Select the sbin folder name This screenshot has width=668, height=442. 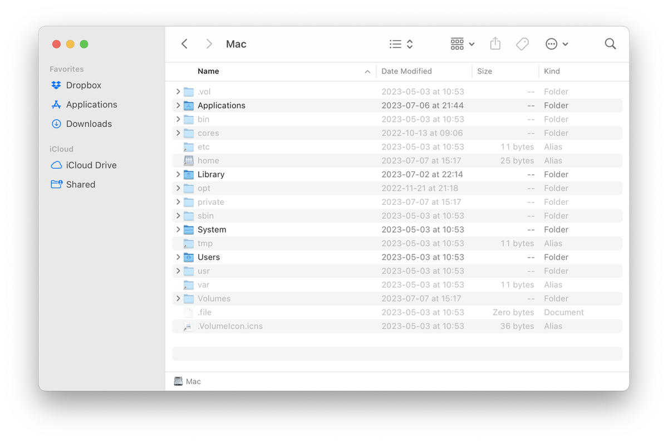tap(205, 215)
